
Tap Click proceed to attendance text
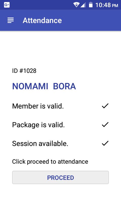(50, 162)
